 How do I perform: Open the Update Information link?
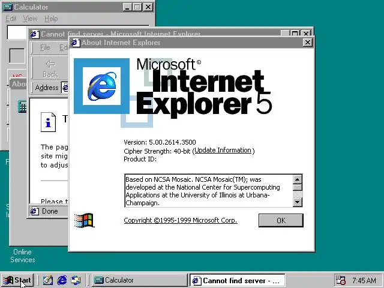223,150
